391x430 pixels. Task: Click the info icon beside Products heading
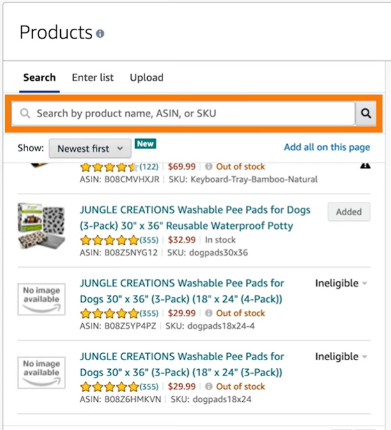tap(100, 33)
